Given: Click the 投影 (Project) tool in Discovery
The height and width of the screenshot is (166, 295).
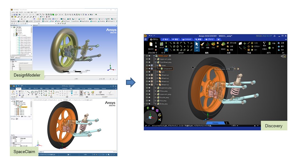Looking at the screenshot, I should (230, 50).
